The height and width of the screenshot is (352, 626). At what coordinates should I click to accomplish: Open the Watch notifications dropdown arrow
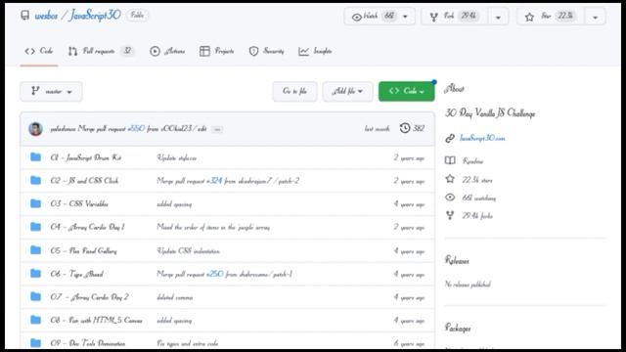[405, 17]
